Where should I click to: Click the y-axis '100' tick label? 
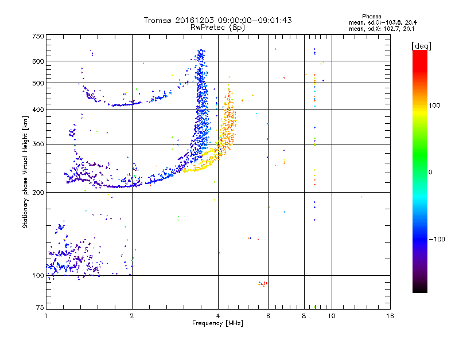point(38,275)
